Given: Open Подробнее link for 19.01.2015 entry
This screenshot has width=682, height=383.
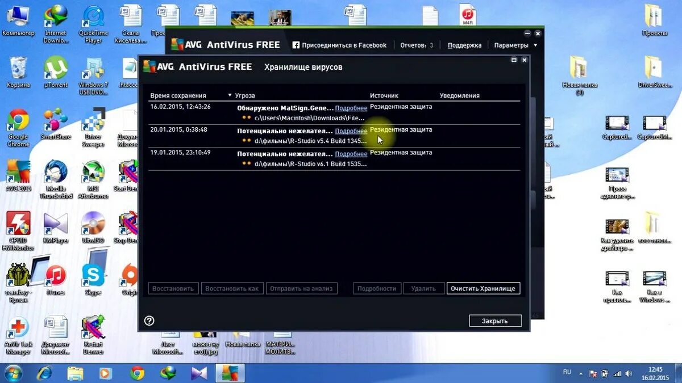Looking at the screenshot, I should click(351, 154).
